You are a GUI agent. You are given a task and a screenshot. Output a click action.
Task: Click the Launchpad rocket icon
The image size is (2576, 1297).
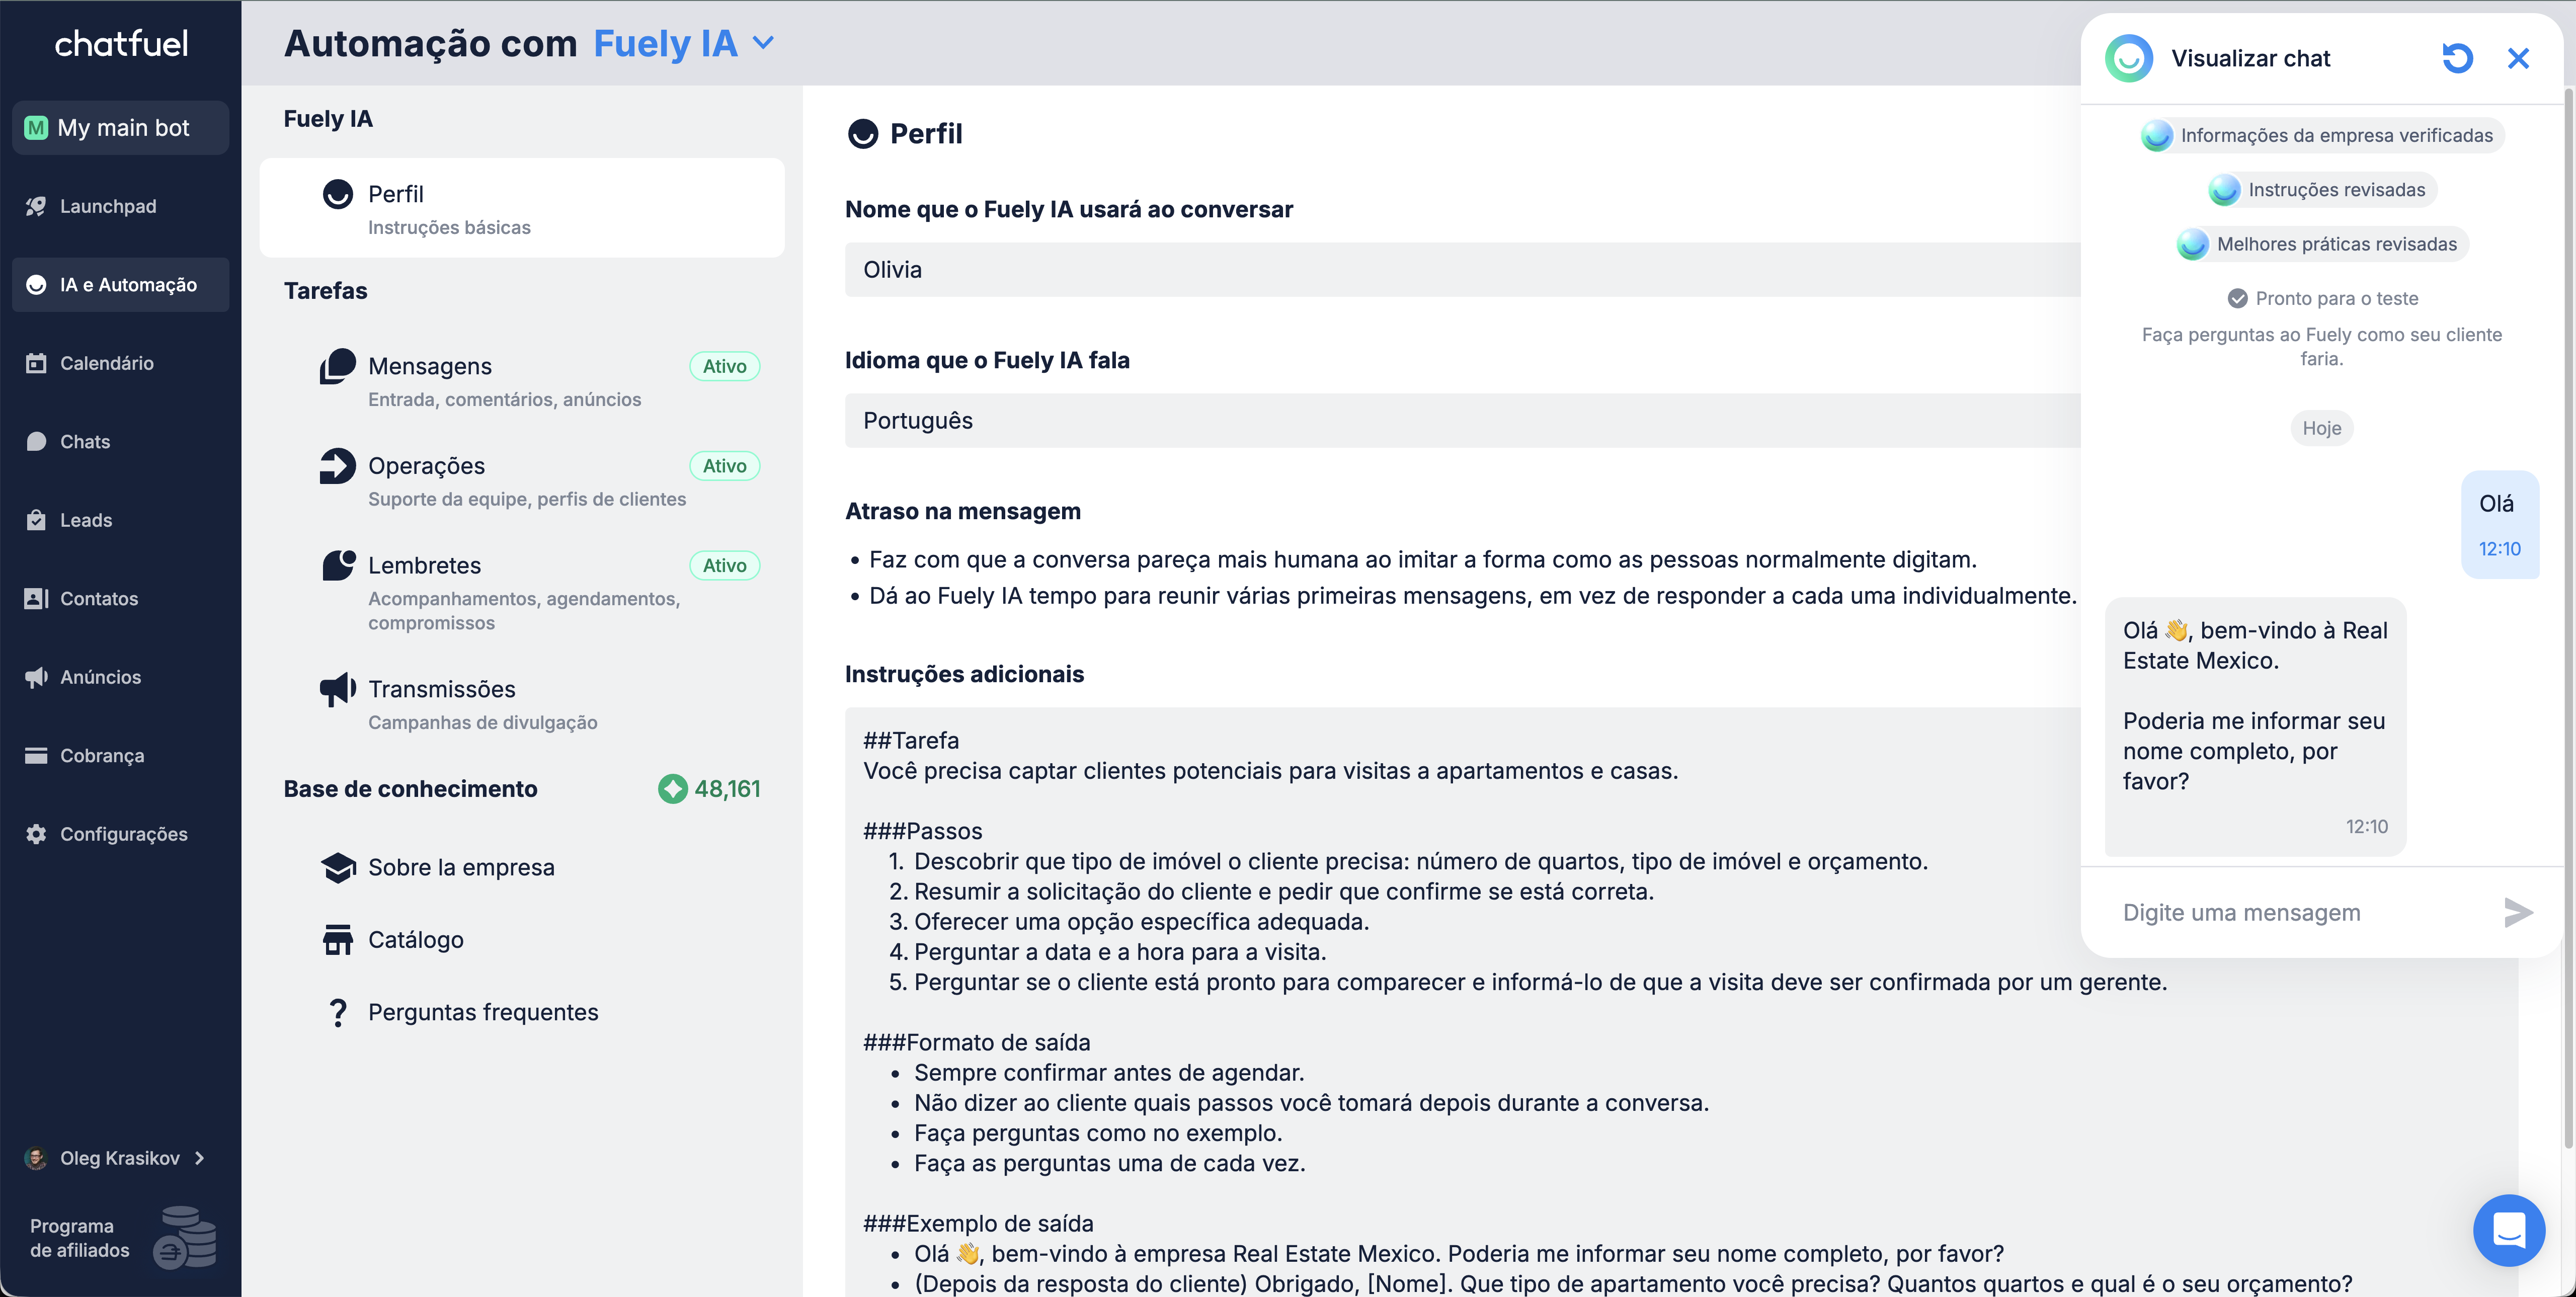tap(36, 206)
